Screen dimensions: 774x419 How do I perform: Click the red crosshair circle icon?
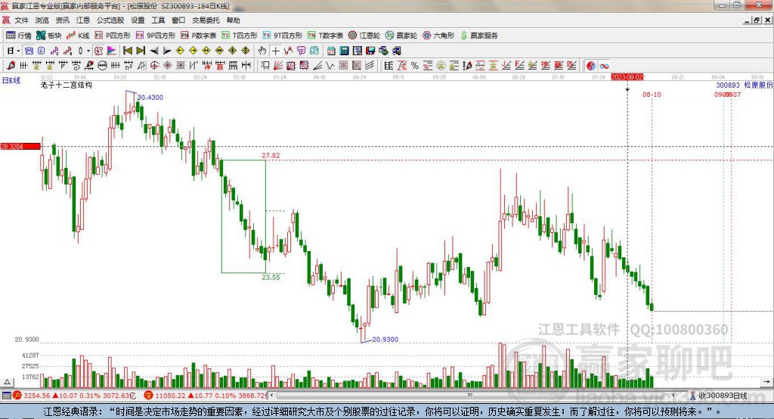[x=154, y=66]
